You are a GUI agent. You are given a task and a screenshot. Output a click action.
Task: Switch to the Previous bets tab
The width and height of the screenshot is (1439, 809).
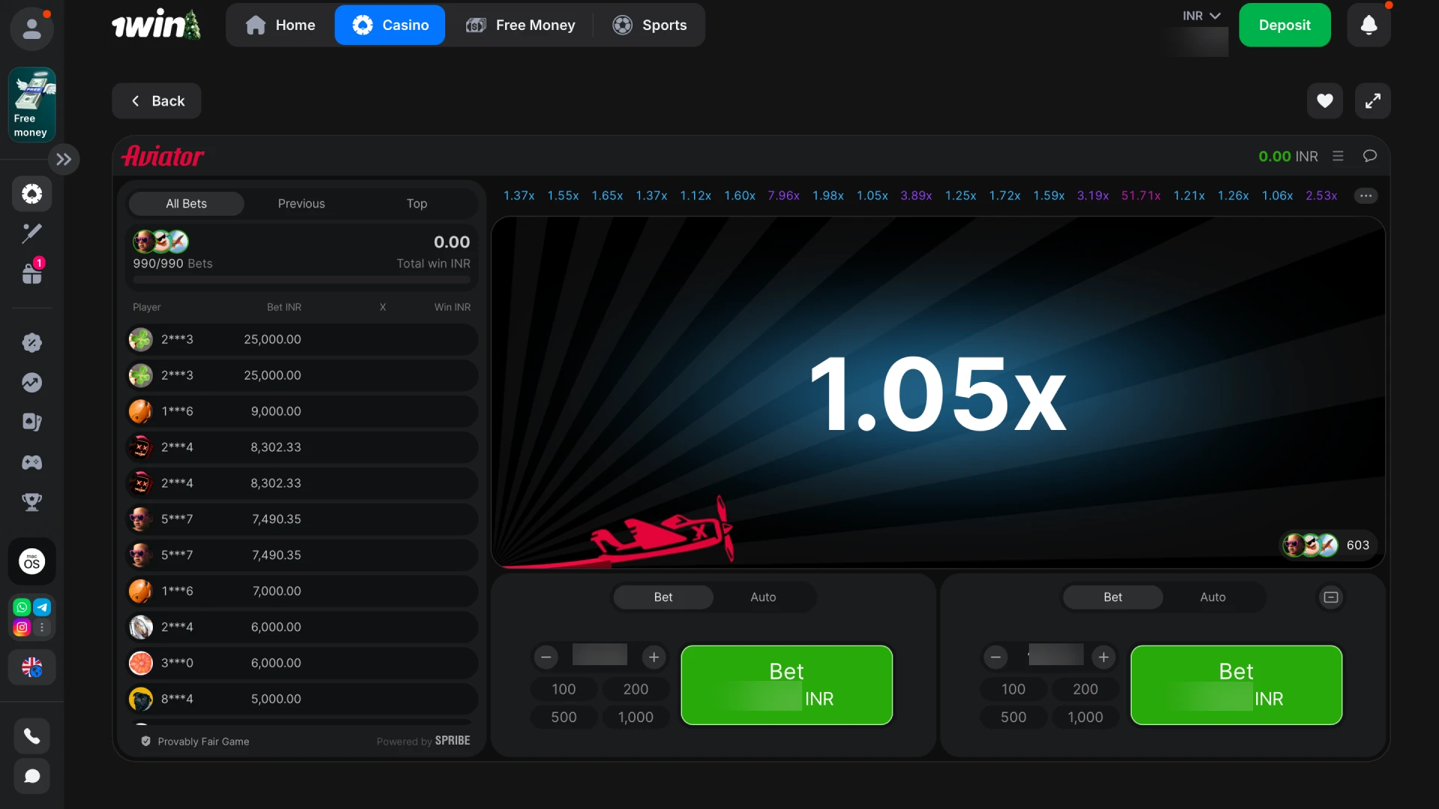pos(301,204)
